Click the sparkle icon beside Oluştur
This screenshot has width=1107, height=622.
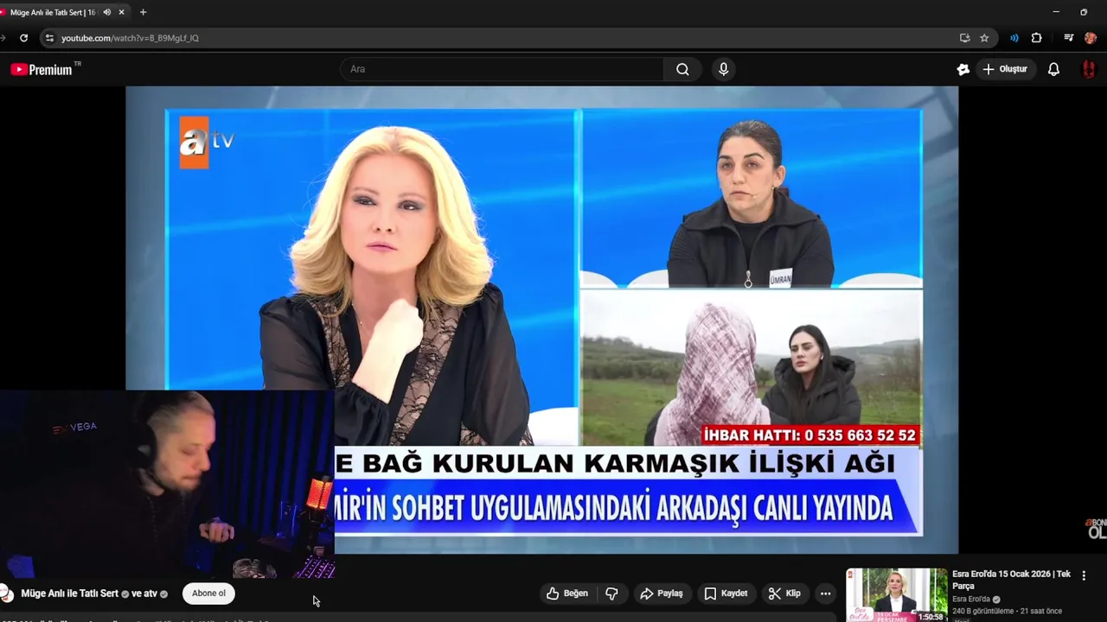click(x=963, y=69)
